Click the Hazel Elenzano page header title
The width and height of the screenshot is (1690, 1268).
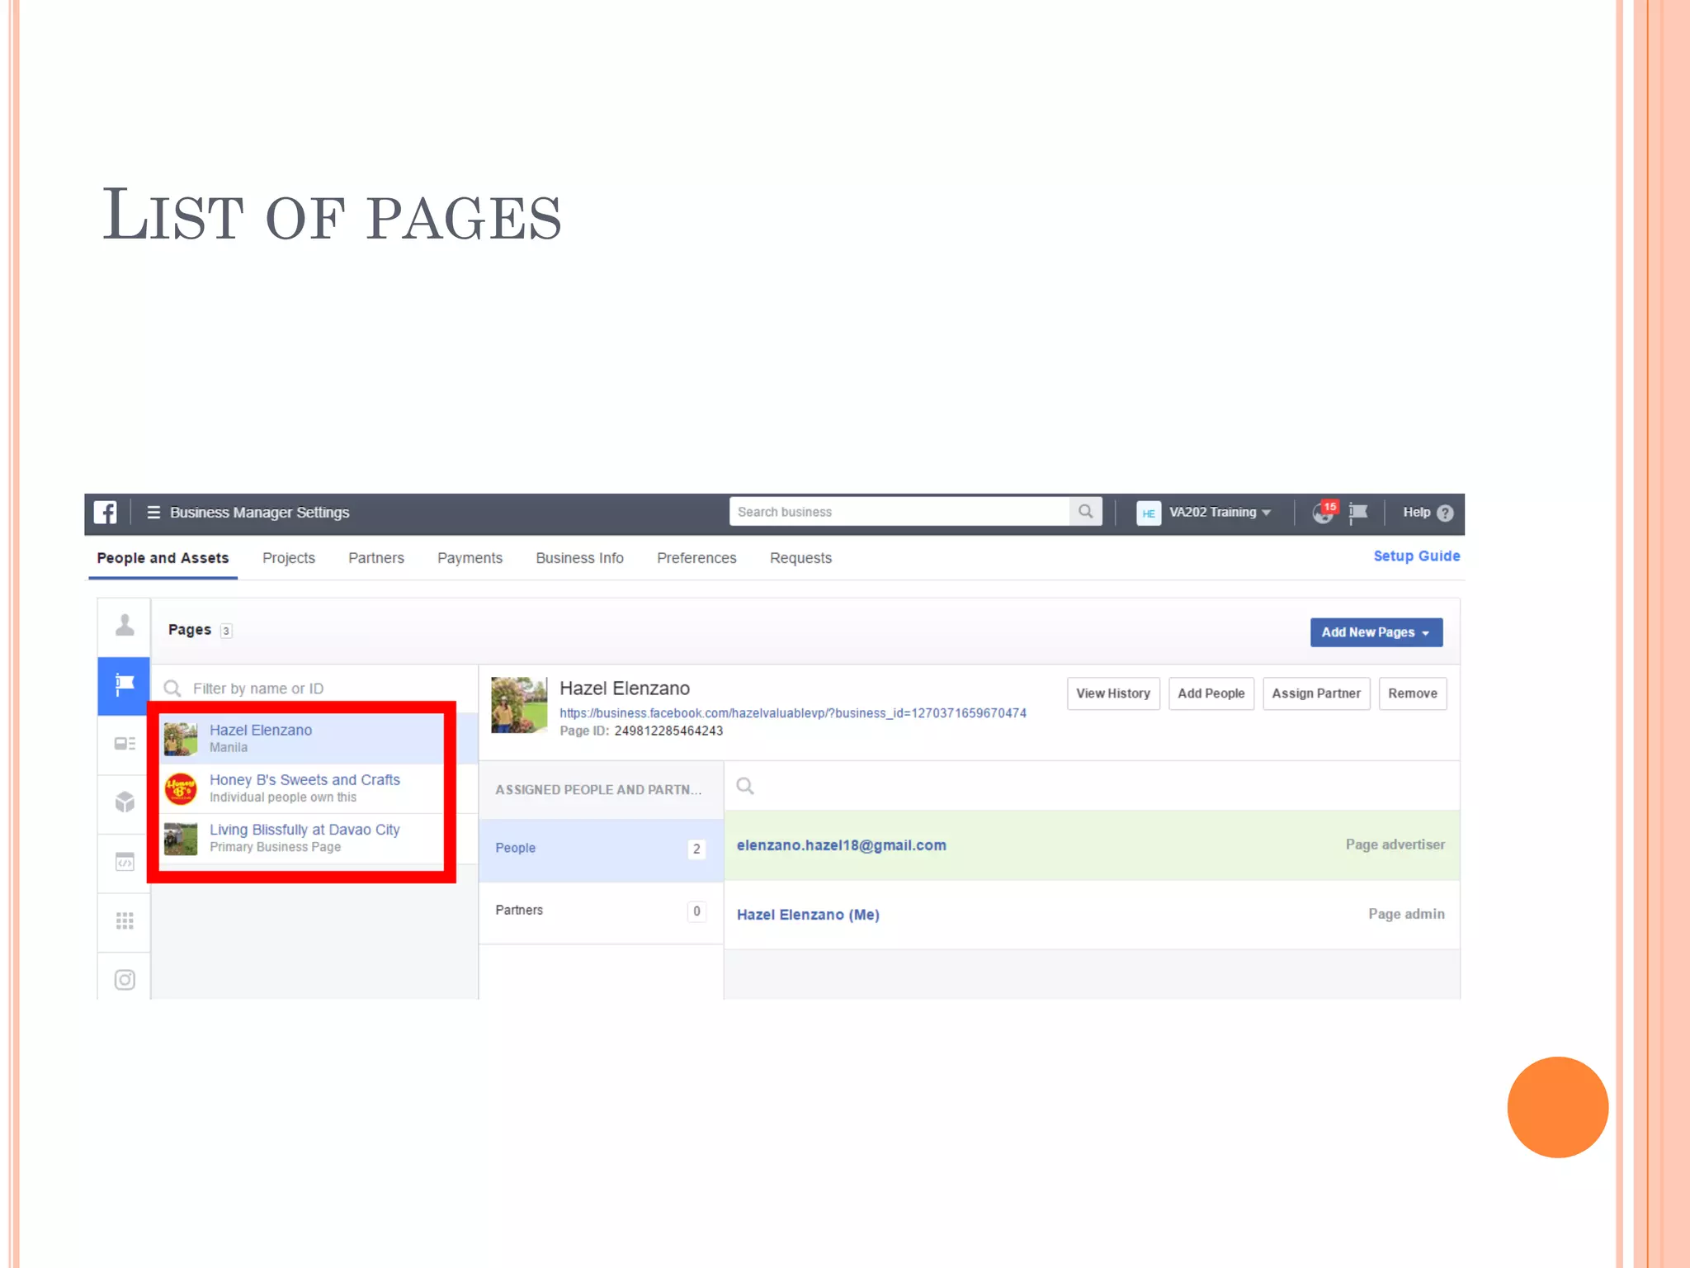pyautogui.click(x=625, y=688)
